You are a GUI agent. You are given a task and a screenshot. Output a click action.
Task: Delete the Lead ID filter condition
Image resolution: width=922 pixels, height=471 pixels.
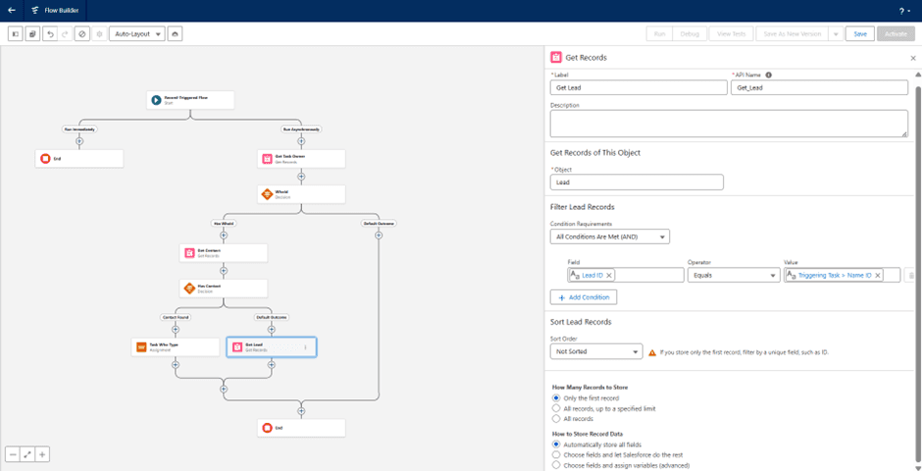911,275
